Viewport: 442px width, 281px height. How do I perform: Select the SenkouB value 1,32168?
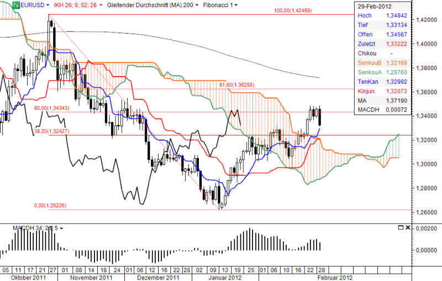[396, 63]
